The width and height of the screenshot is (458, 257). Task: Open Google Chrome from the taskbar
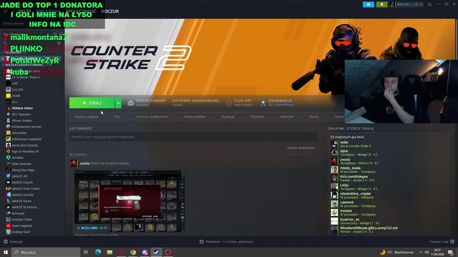(x=133, y=252)
